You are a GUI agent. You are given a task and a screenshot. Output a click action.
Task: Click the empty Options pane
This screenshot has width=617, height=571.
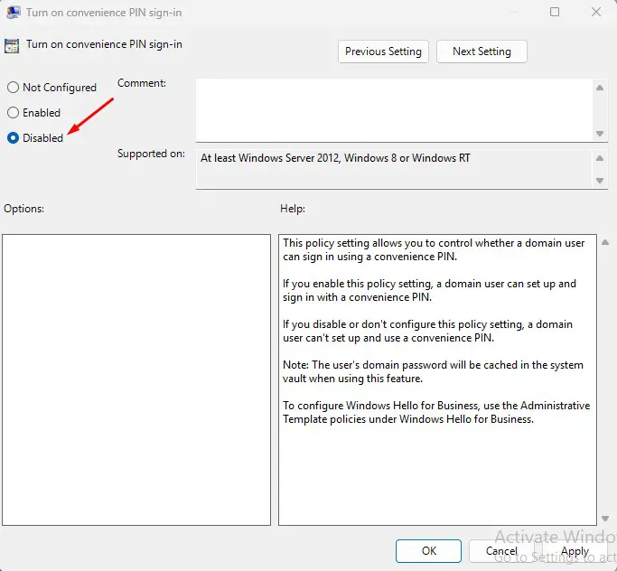click(x=136, y=379)
